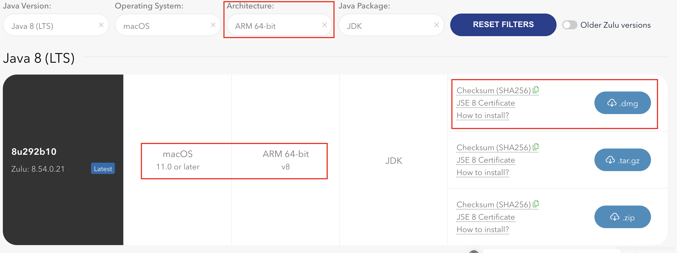This screenshot has width=677, height=253.
Task: Open the How to install? link for the .dmg
Action: coord(483,115)
